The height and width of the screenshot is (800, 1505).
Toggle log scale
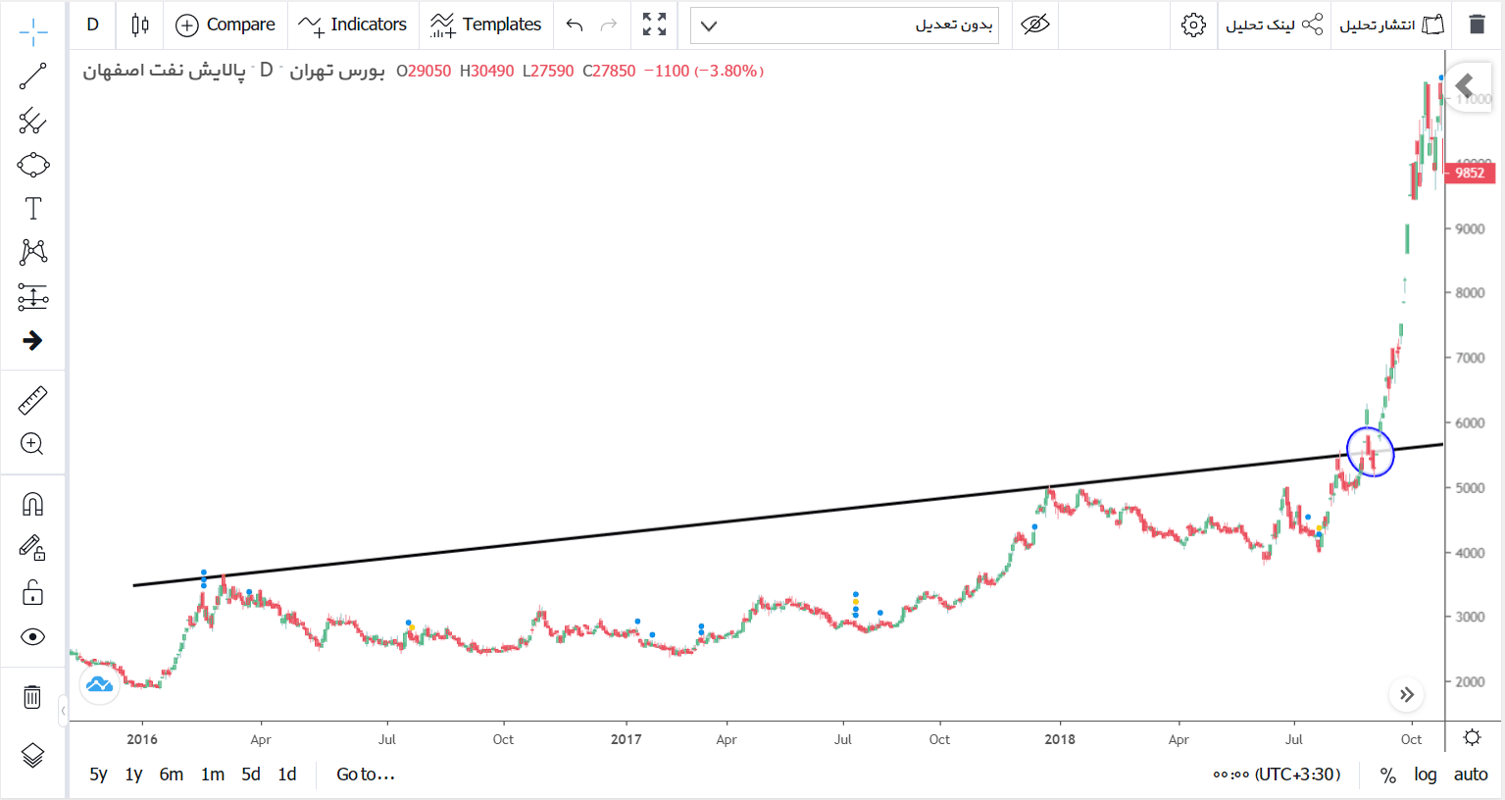pyautogui.click(x=1426, y=775)
